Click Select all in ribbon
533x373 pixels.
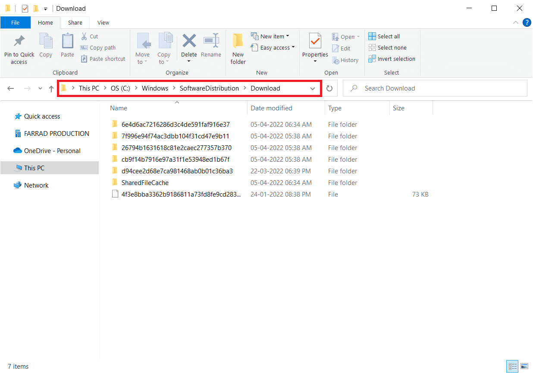[x=384, y=36]
